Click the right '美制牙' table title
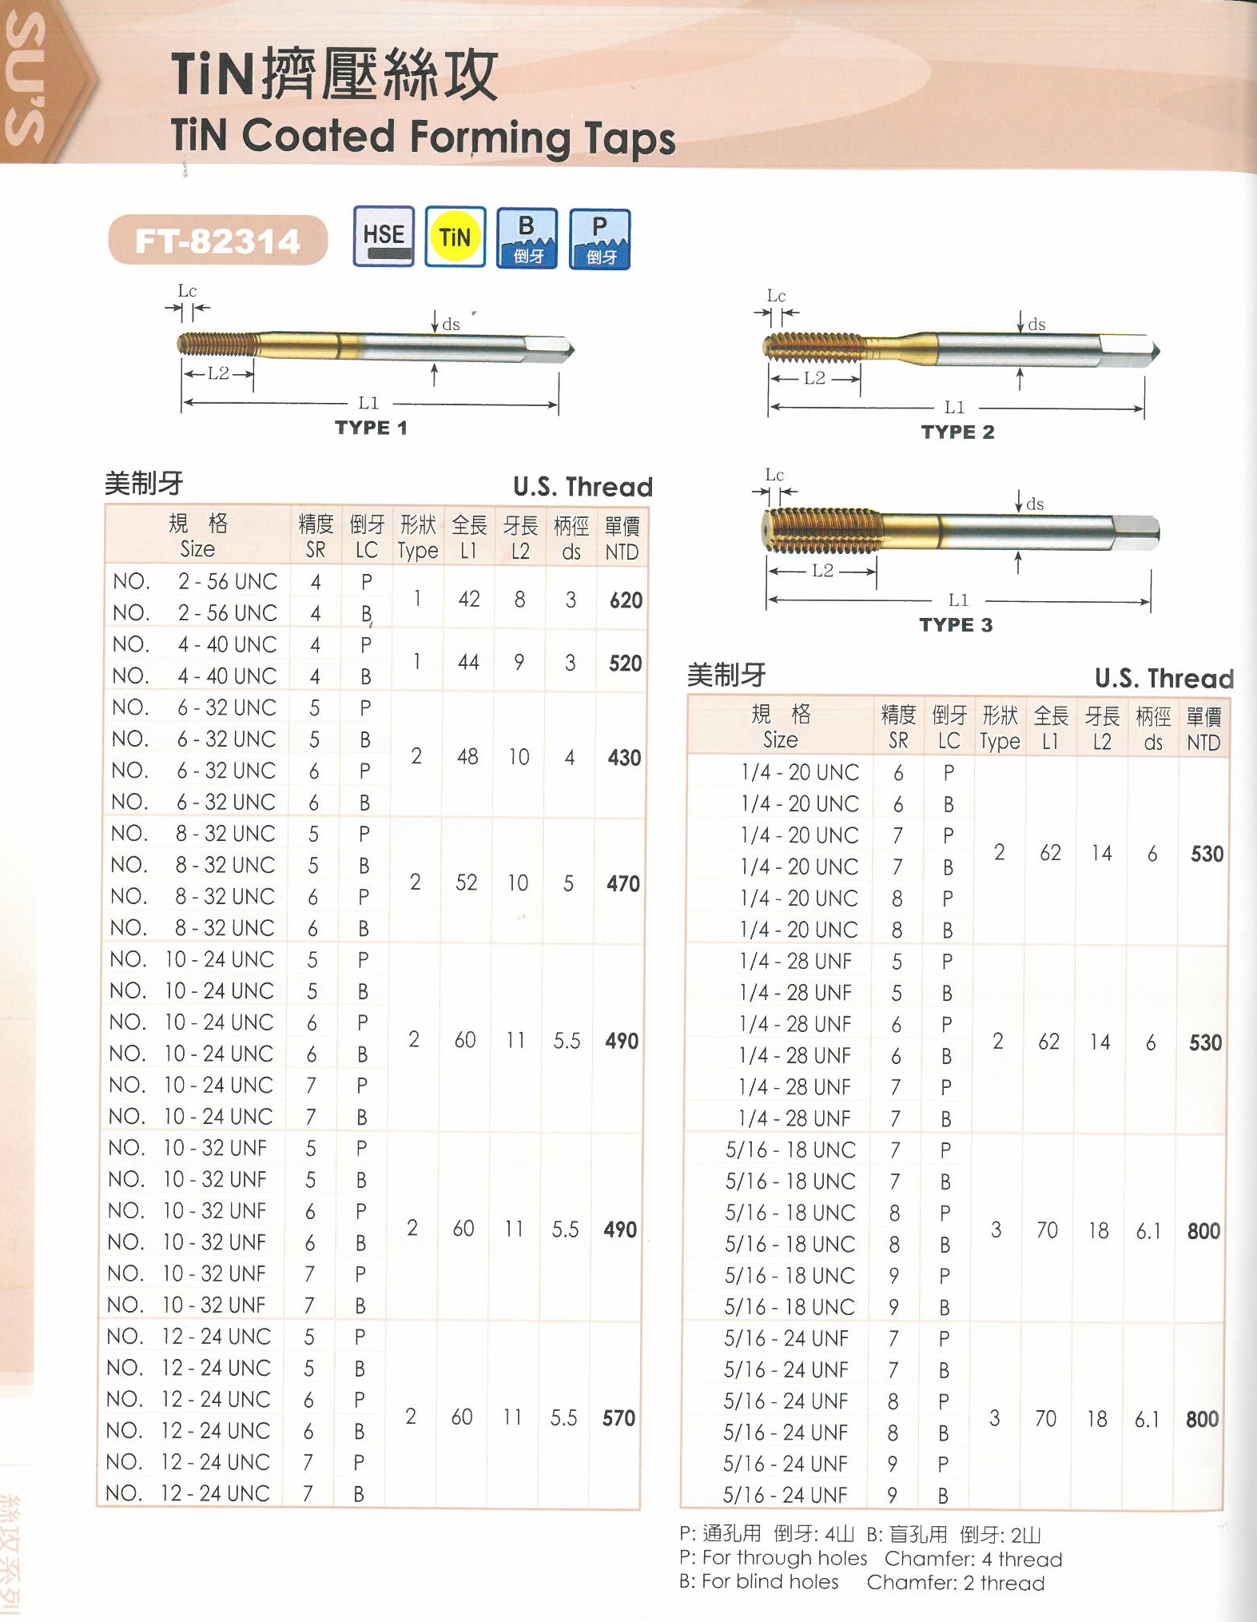The height and width of the screenshot is (1622, 1257). [726, 676]
